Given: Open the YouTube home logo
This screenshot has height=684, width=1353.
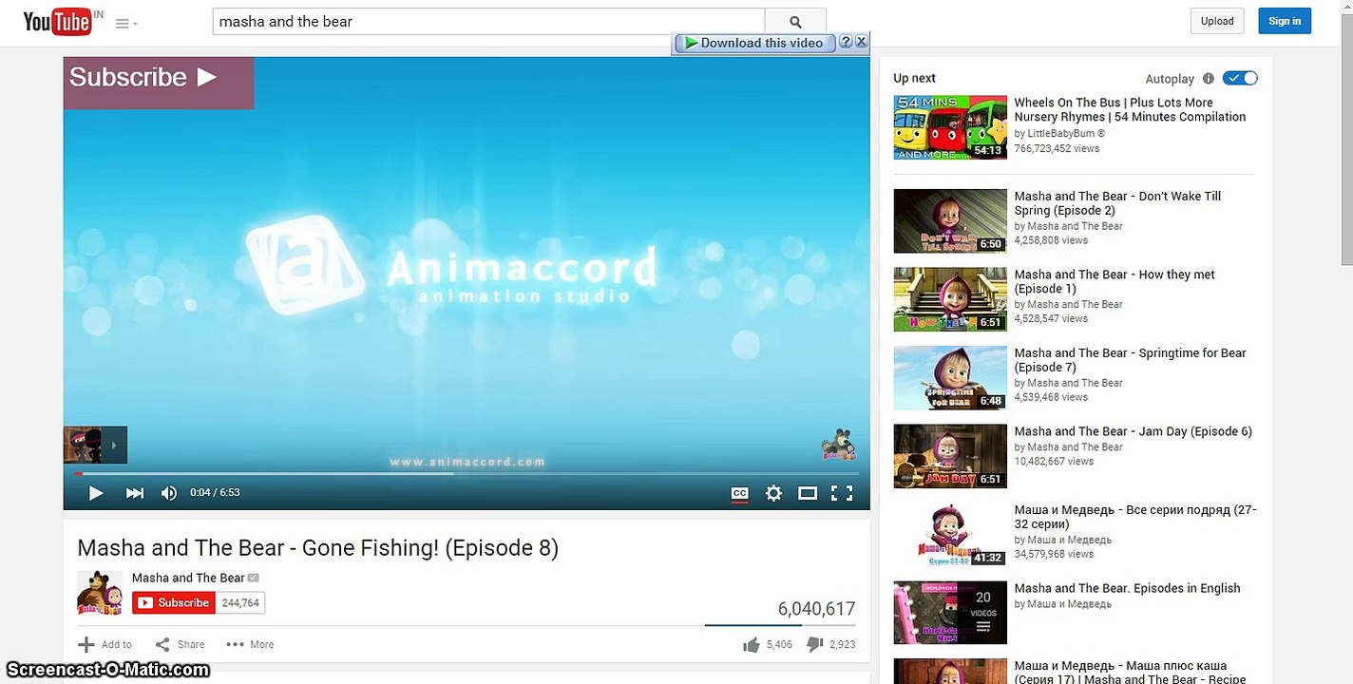Looking at the screenshot, I should coord(57,21).
